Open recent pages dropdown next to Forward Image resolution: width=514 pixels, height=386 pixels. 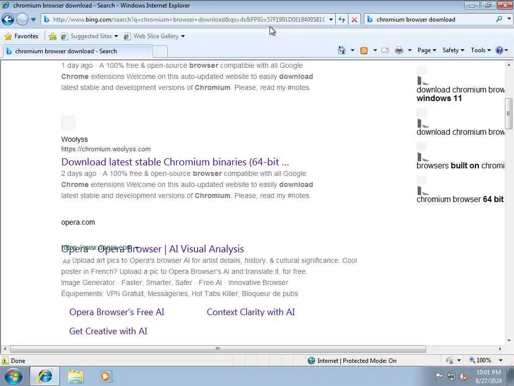click(x=34, y=20)
